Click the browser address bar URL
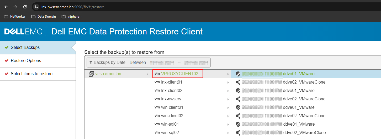Image resolution: width=381 pixels, height=139 pixels. [x=73, y=7]
